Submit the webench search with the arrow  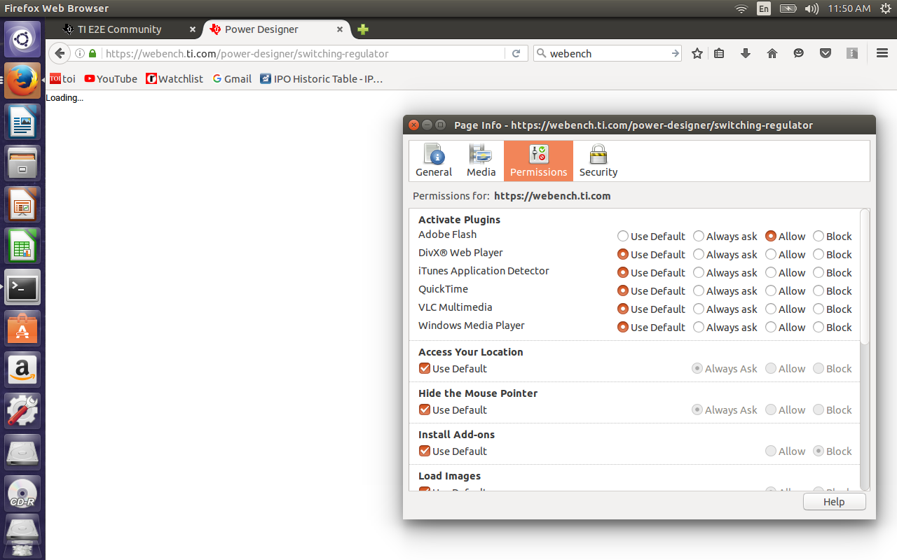[x=675, y=53]
